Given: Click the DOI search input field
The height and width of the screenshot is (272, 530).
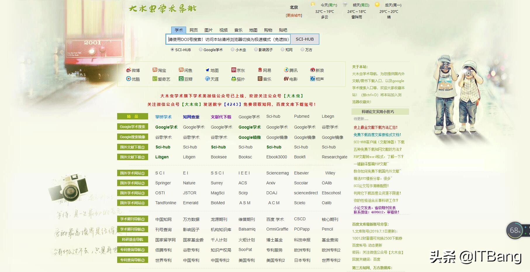Looking at the screenshot, I should pyautogui.click(x=228, y=39).
